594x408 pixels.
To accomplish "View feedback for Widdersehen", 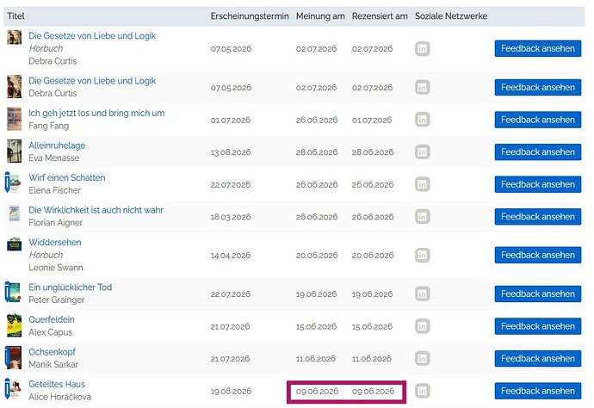I will 538,255.
